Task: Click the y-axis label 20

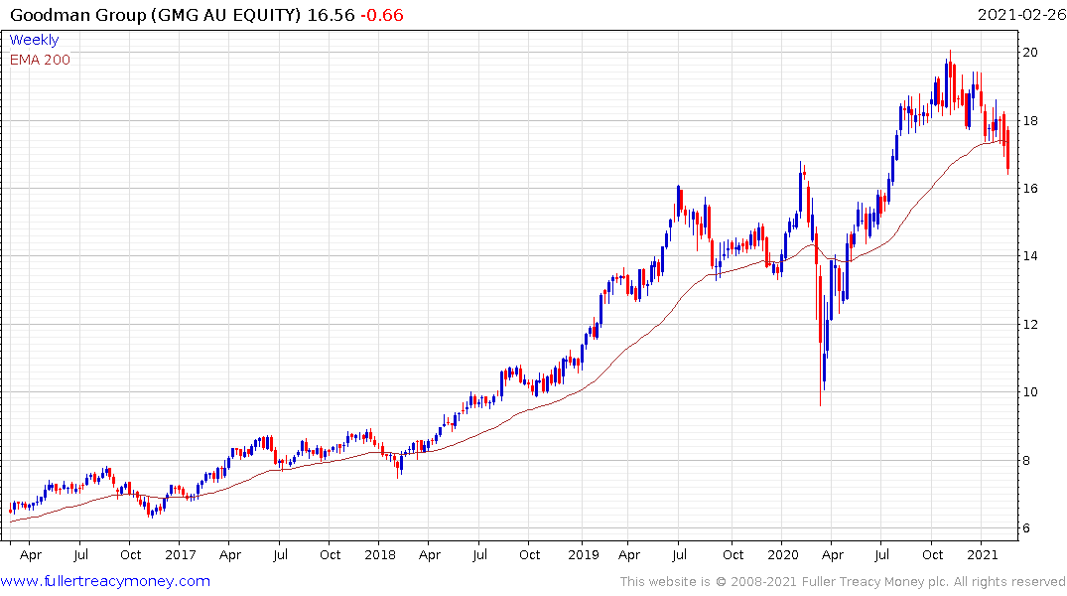Action: [x=1029, y=53]
